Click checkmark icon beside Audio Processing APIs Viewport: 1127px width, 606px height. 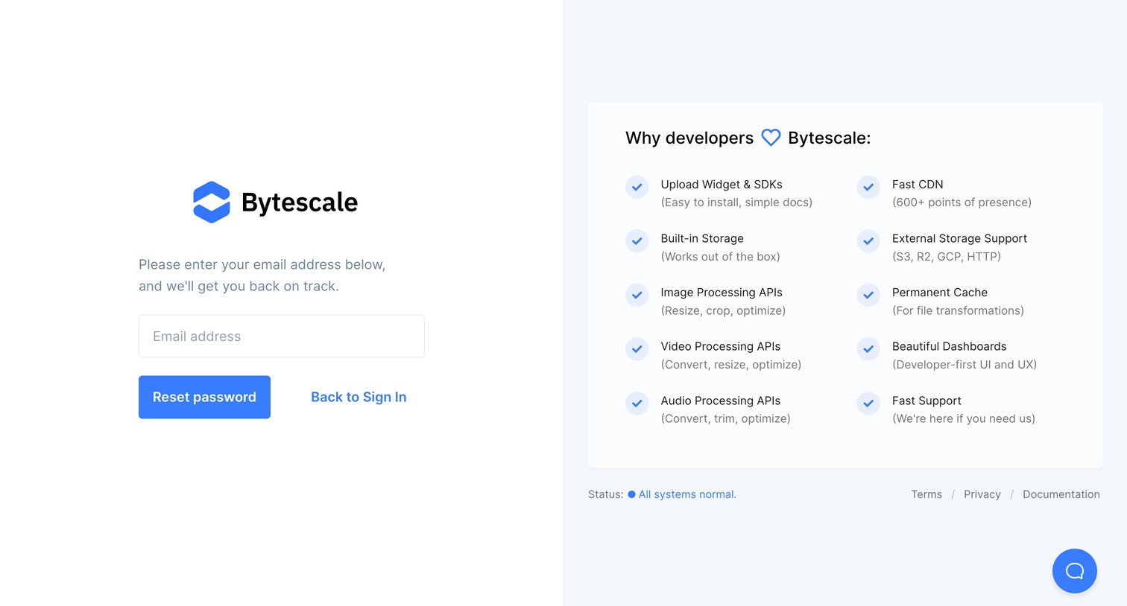tap(637, 404)
